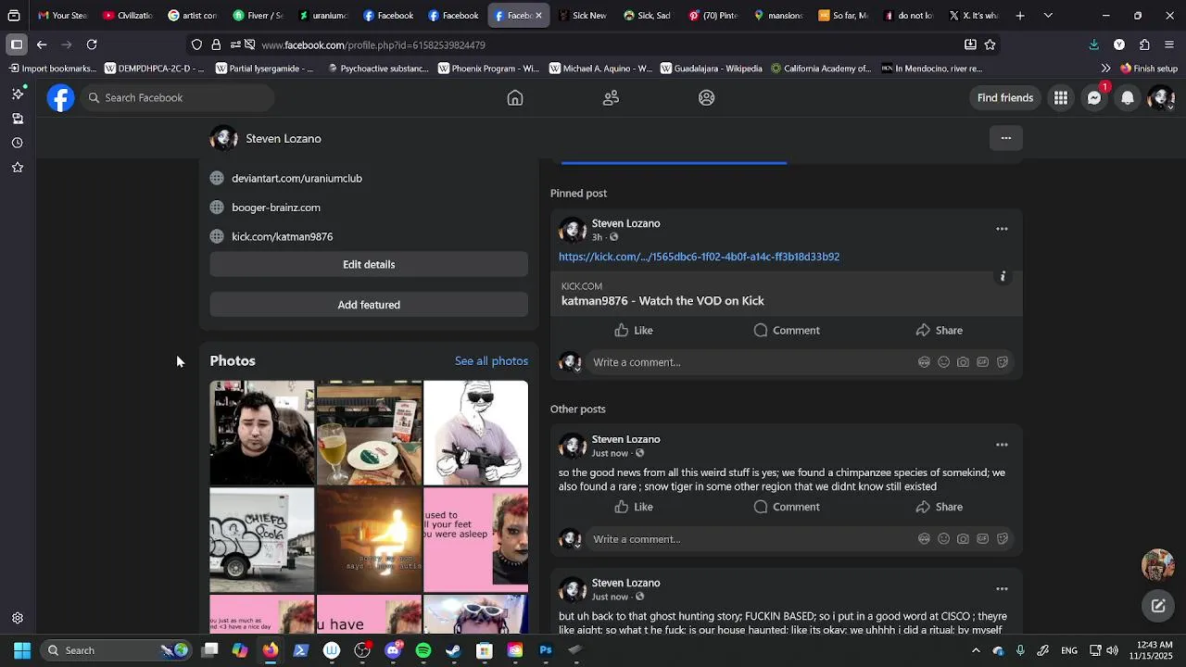
Task: Expand the list-all-tabs dropdown arrow
Action: point(1048,16)
